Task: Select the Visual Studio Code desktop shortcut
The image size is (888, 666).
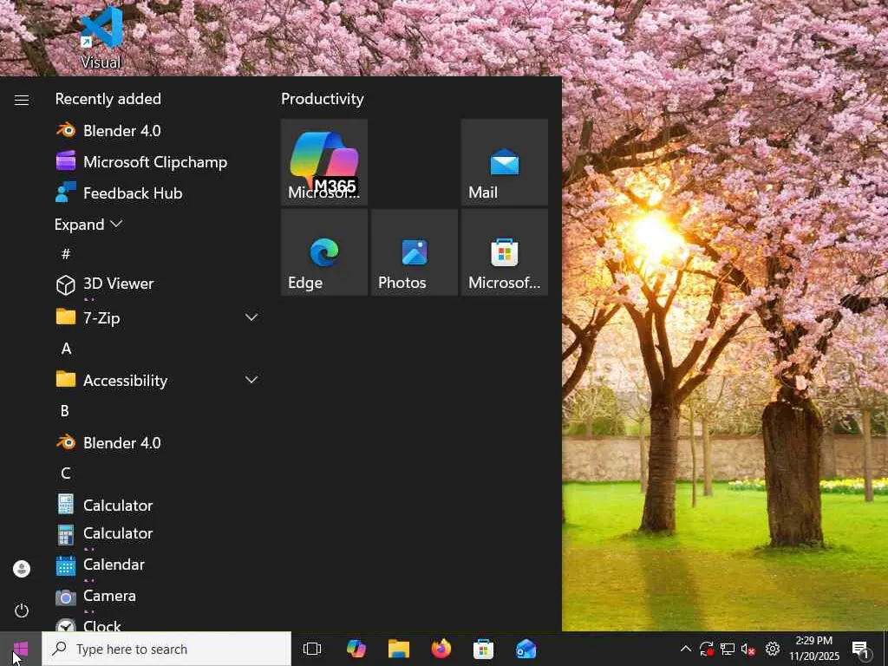Action: tap(101, 37)
